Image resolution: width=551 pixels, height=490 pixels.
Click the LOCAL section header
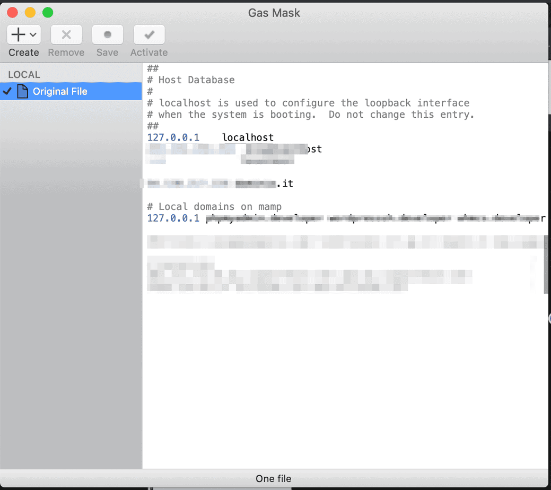tap(24, 75)
